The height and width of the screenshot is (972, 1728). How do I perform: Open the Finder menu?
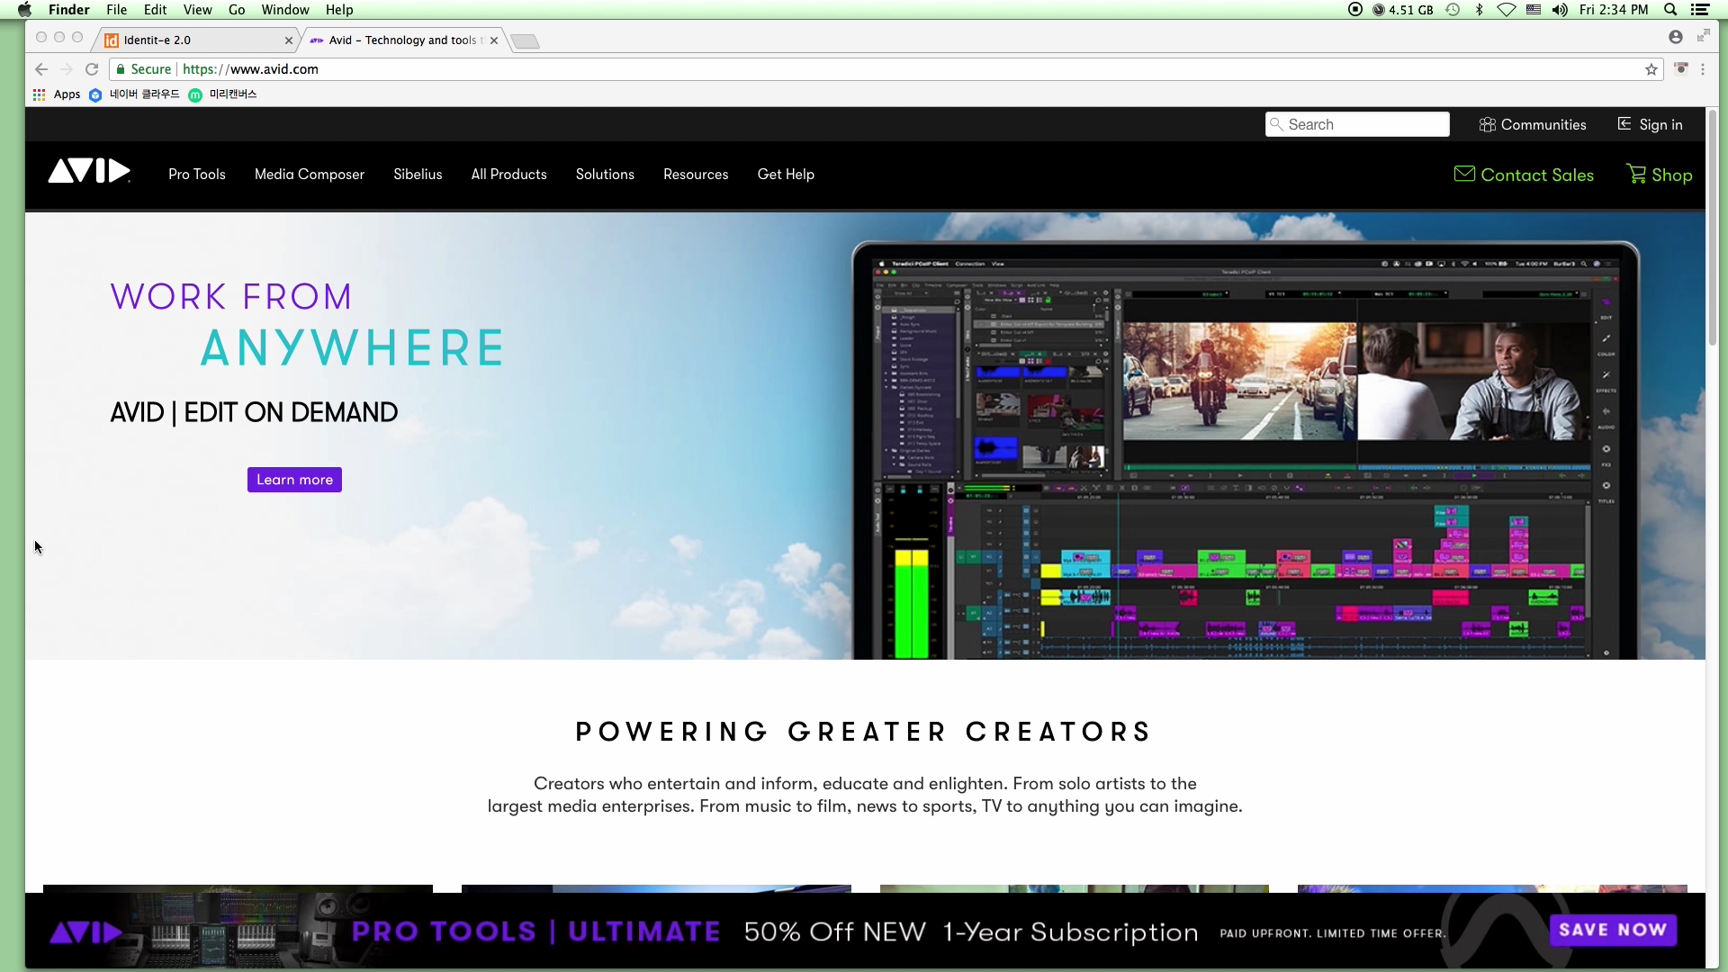pos(68,10)
